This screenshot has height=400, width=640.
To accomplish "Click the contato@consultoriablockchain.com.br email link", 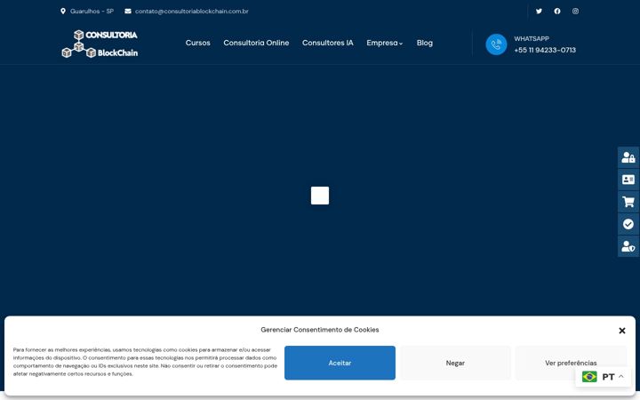I will (x=191, y=11).
